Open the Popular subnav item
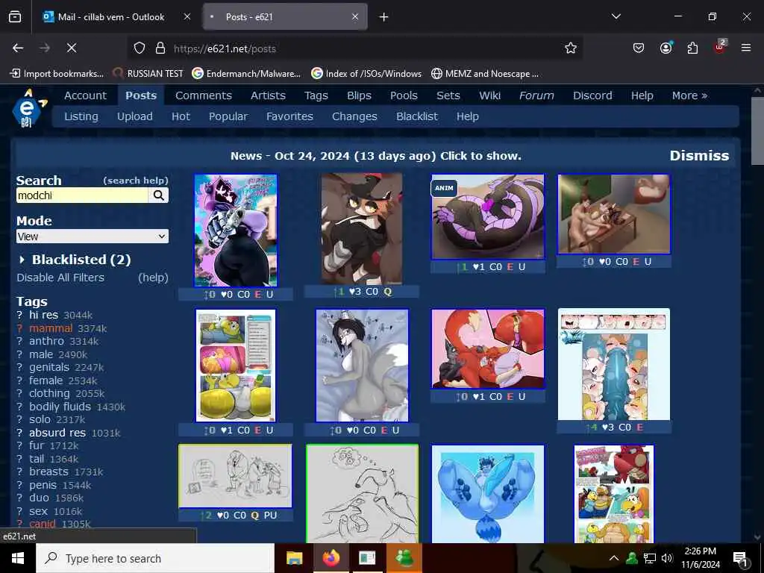This screenshot has width=764, height=573. click(228, 116)
